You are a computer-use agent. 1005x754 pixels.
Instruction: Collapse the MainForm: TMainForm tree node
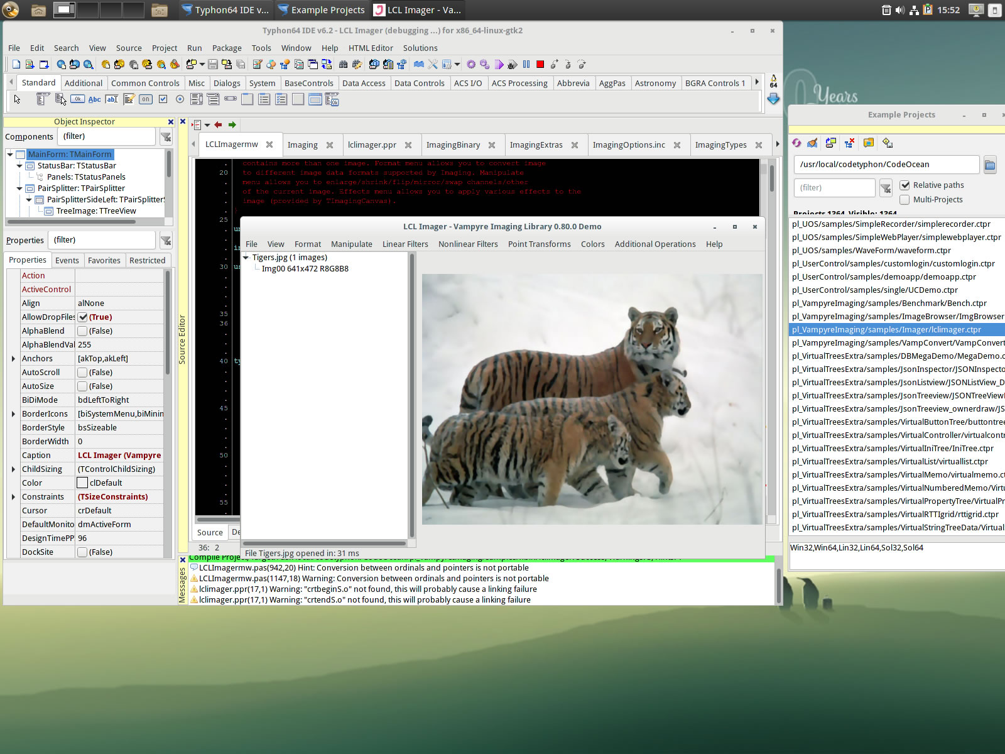(x=10, y=154)
